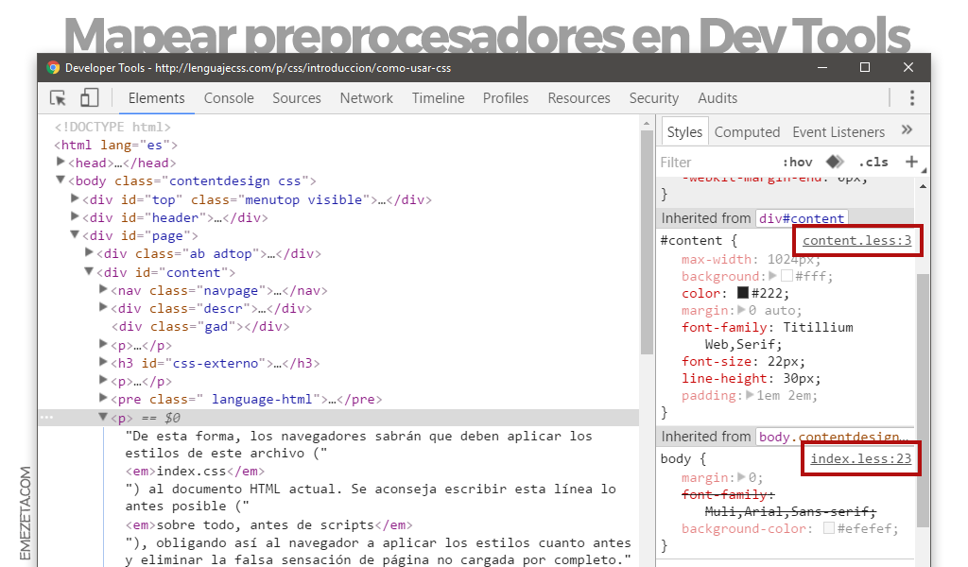Click the div#content inherited-from link
Image resolution: width=968 pixels, height=567 pixels.
point(802,218)
